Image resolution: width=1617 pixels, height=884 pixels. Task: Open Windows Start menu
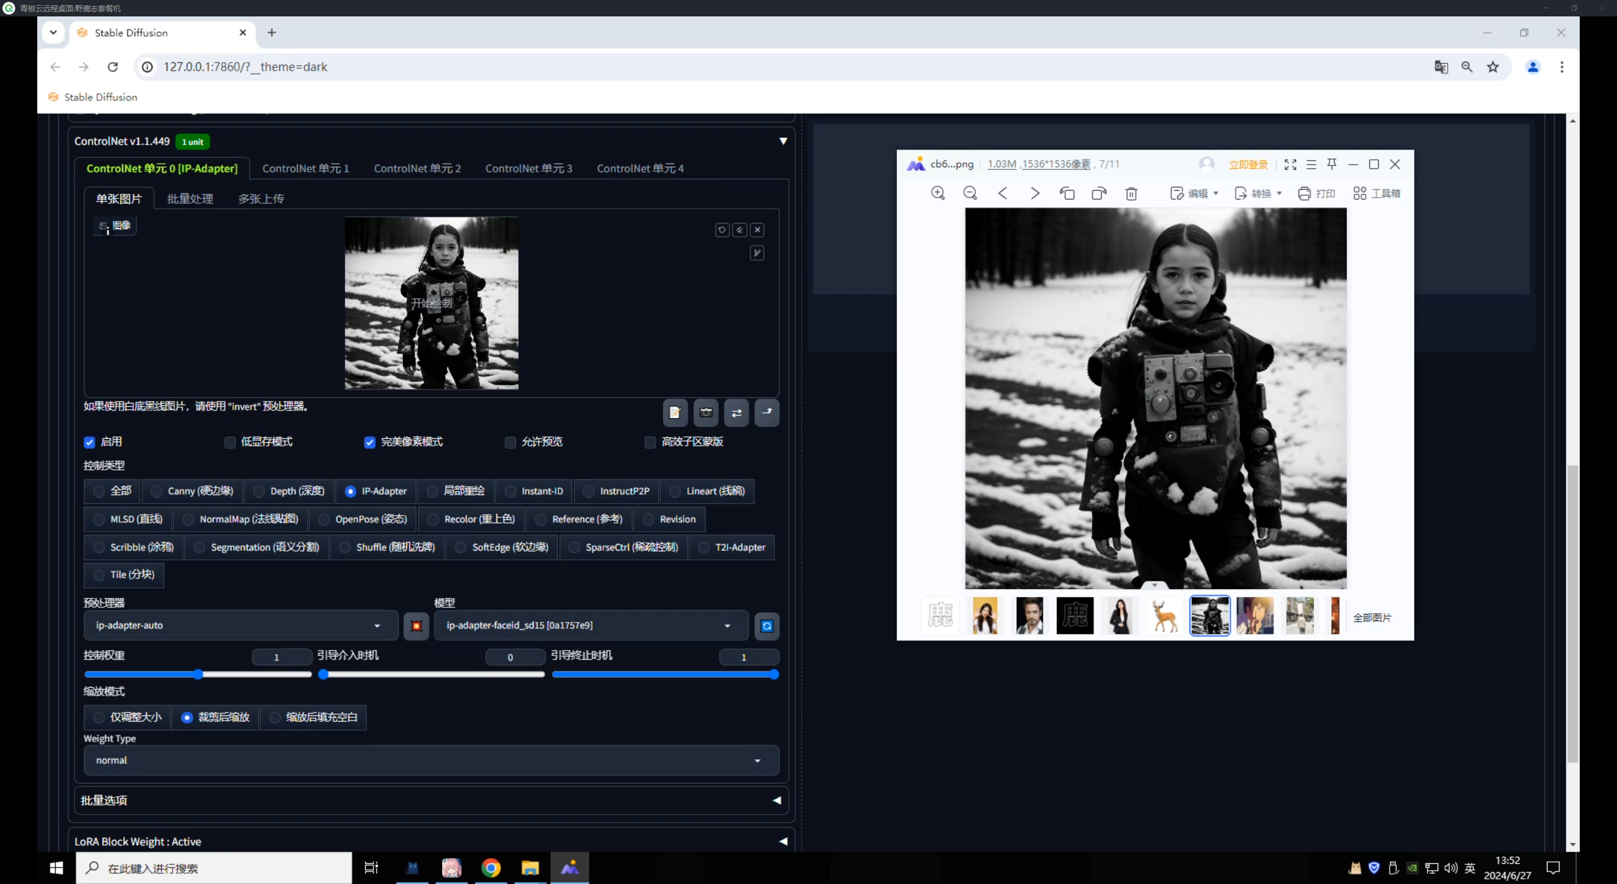56,868
